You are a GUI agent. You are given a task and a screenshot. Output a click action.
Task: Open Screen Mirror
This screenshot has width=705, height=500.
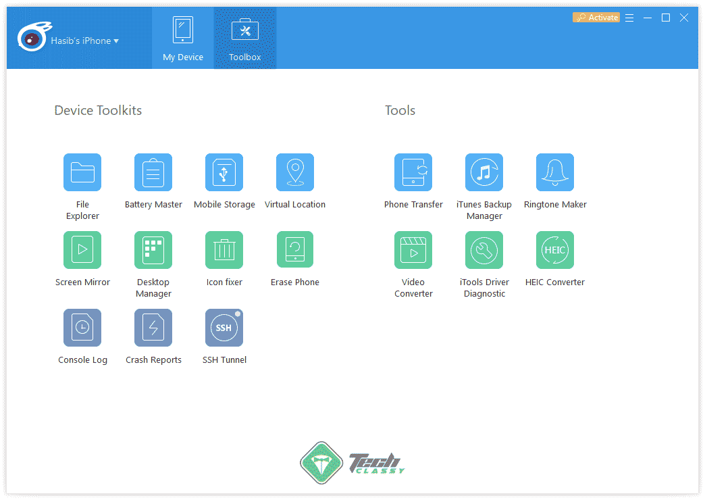click(82, 250)
